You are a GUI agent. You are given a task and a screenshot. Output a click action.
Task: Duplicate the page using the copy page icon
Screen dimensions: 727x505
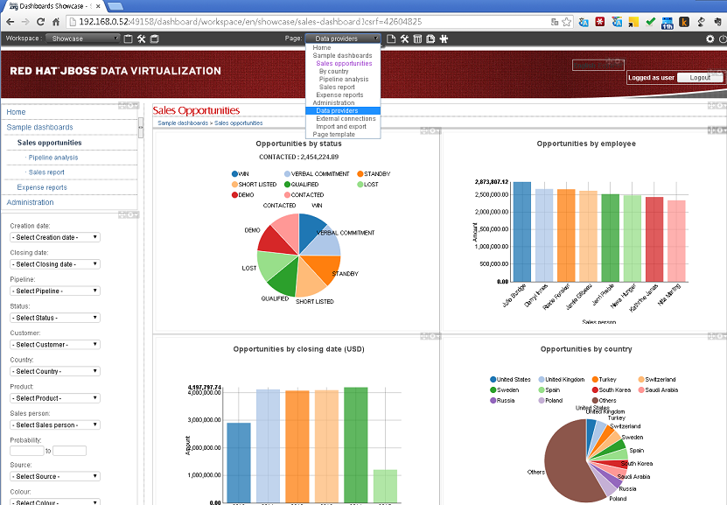pos(430,39)
